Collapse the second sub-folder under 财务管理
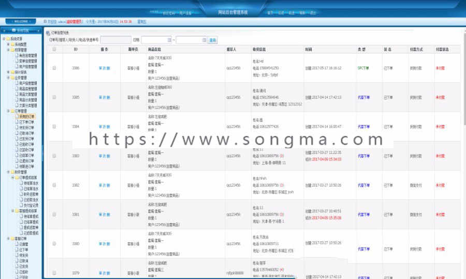 (12, 211)
